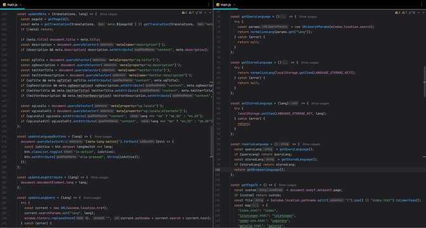
Task: Show usages of getPageId
Action: click(288, 185)
